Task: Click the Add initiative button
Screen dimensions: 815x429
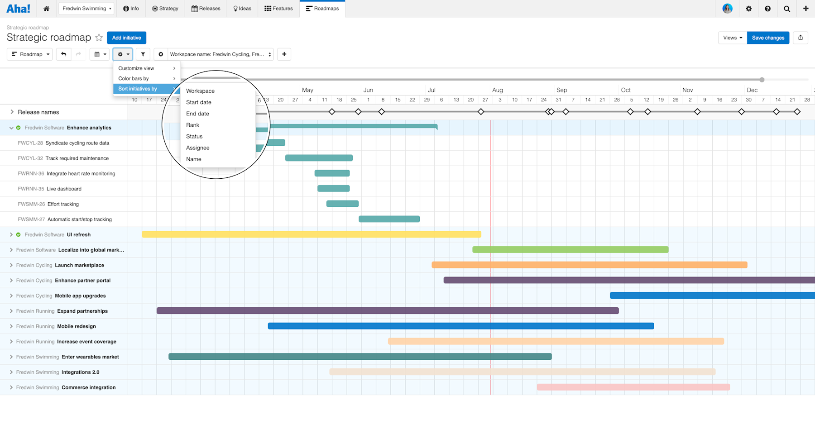Action: coord(126,38)
